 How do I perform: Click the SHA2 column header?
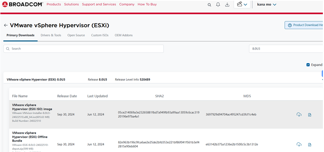click(159, 96)
